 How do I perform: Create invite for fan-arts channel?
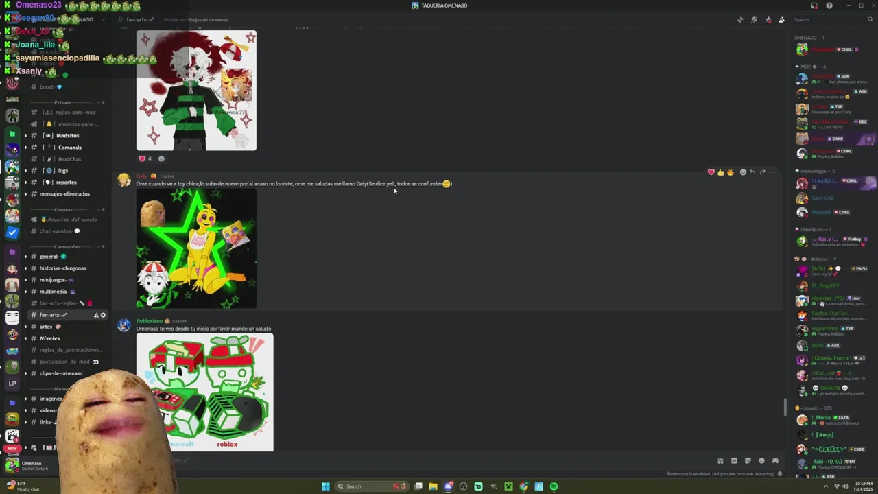[95, 315]
